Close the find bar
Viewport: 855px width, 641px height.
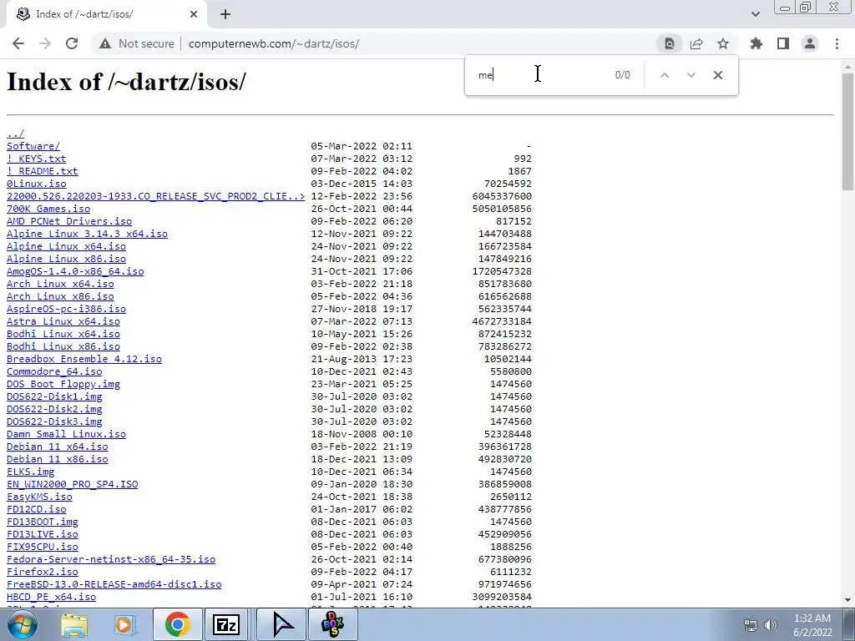point(717,75)
